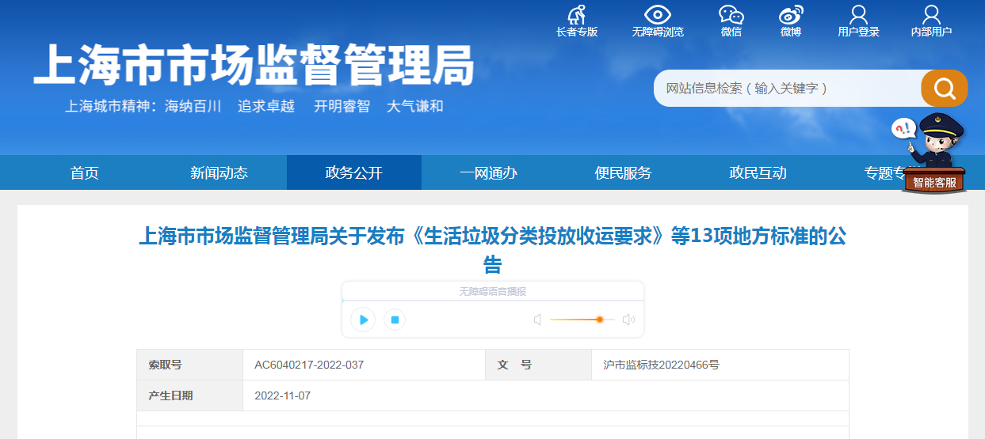Click the 无障碍语音播报 label

(492, 291)
